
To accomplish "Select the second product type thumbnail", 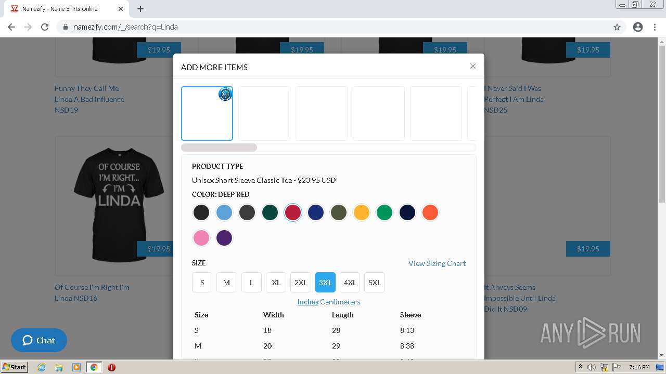I will point(264,113).
